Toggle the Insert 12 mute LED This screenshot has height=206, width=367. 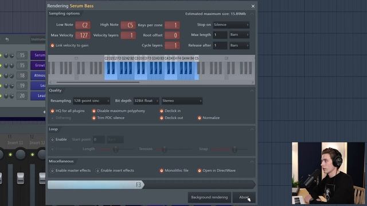pyautogui.click(x=32, y=154)
